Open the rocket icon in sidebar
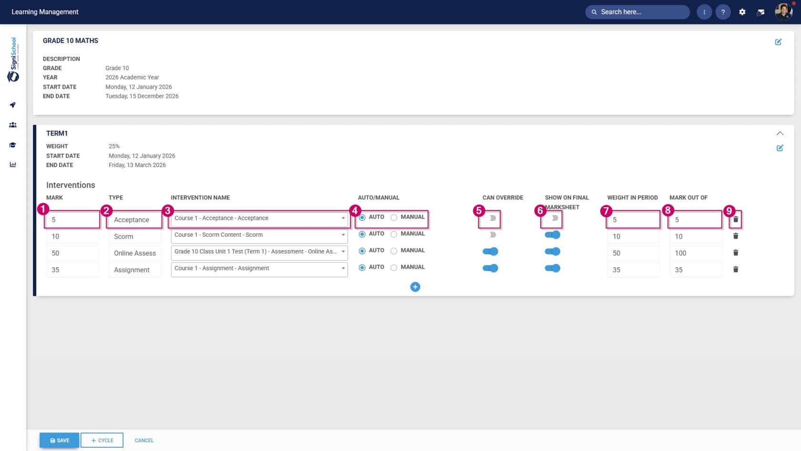Image resolution: width=801 pixels, height=451 pixels. 13,105
